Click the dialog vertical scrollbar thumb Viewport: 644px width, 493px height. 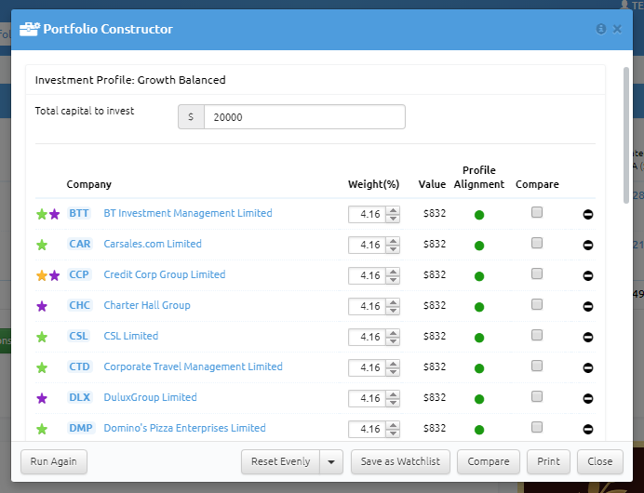626,136
